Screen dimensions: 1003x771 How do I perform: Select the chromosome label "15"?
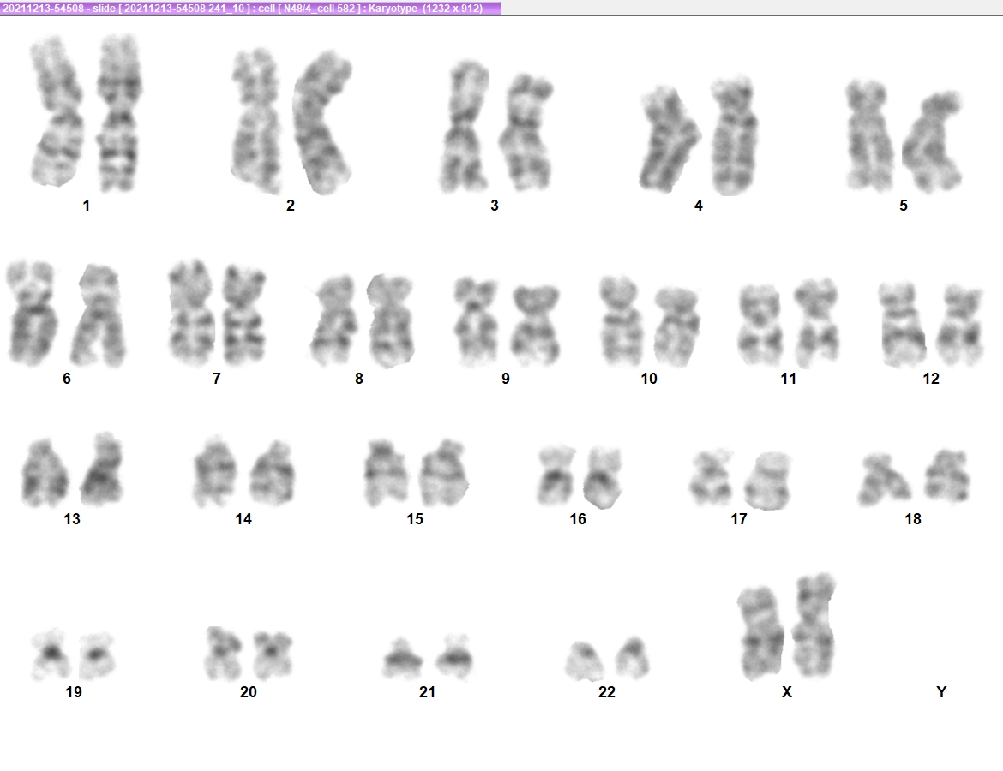click(x=415, y=519)
